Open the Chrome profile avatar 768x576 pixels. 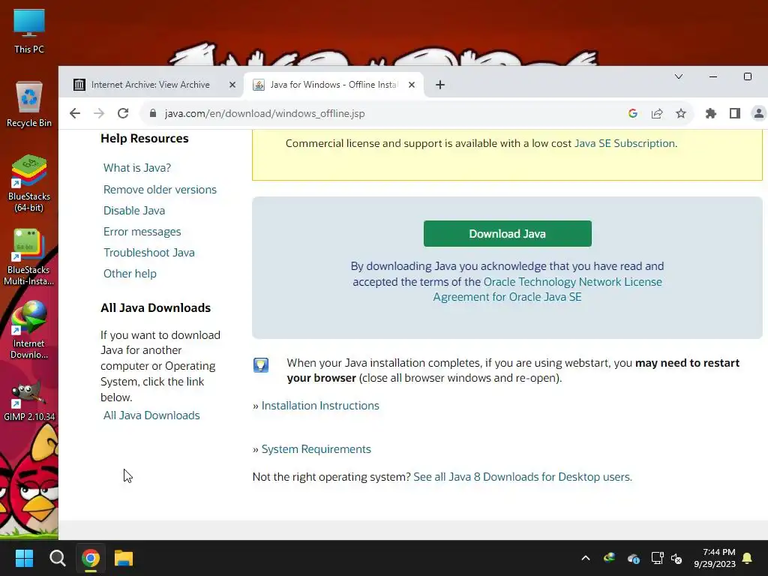click(x=759, y=114)
